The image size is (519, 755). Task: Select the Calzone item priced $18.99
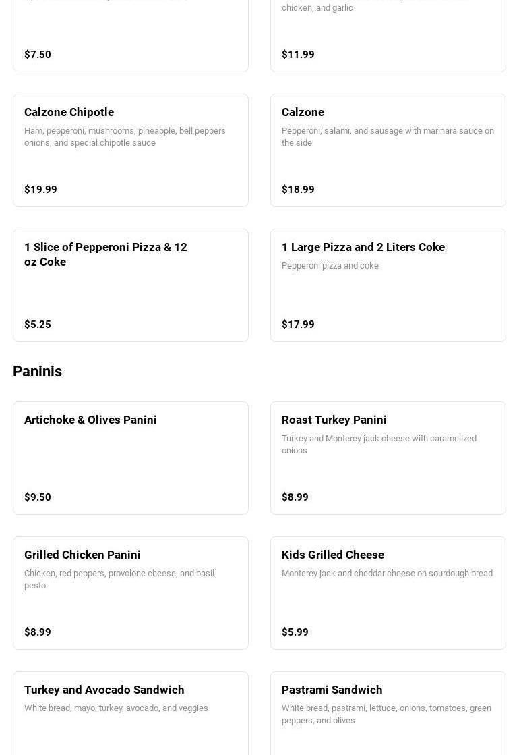click(388, 150)
